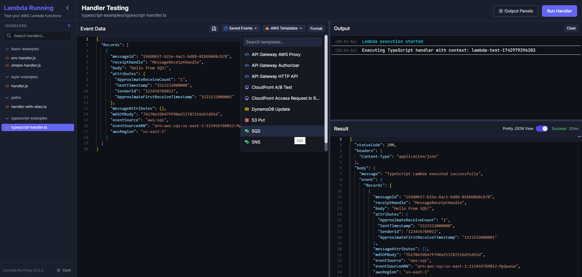Select typescript-handler.ts in the sidebar
Image resolution: width=582 pixels, height=277 pixels.
[38, 127]
